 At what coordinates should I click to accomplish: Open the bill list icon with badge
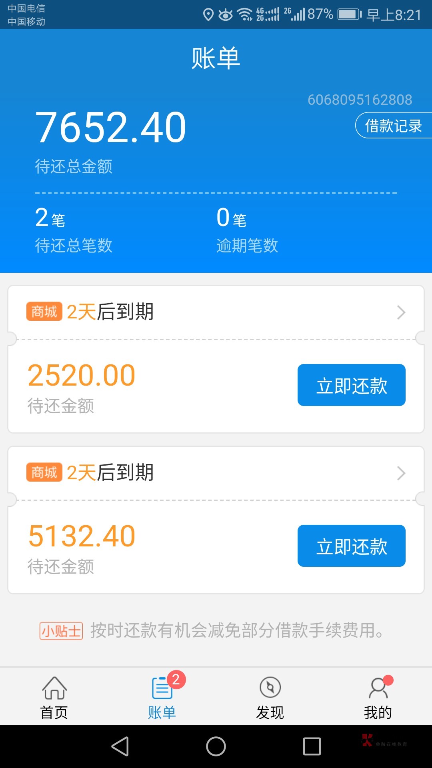point(162,688)
